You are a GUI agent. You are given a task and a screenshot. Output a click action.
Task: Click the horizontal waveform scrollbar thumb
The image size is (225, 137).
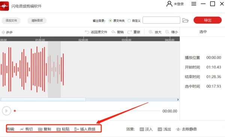(x=43, y=100)
